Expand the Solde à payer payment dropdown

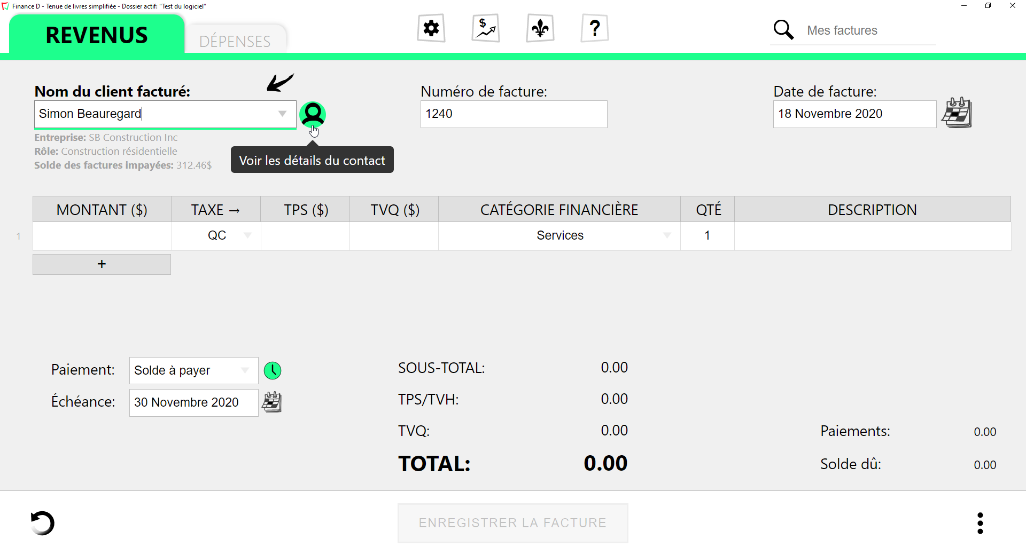tap(245, 370)
